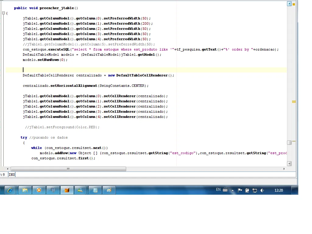
Task: Open the Action Center flag icon
Action: 240,190
